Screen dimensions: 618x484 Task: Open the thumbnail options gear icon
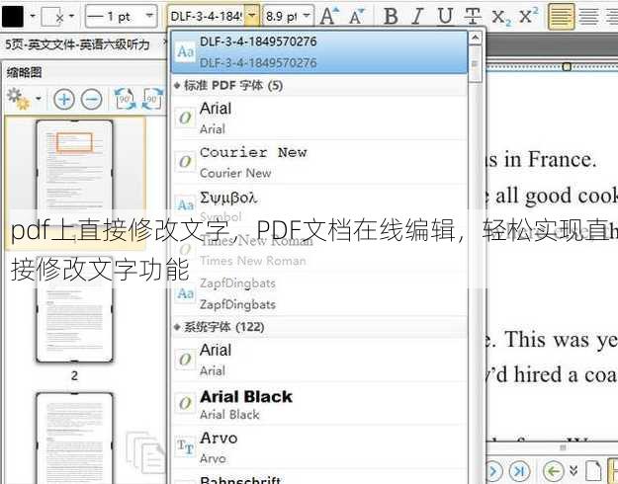point(18,99)
